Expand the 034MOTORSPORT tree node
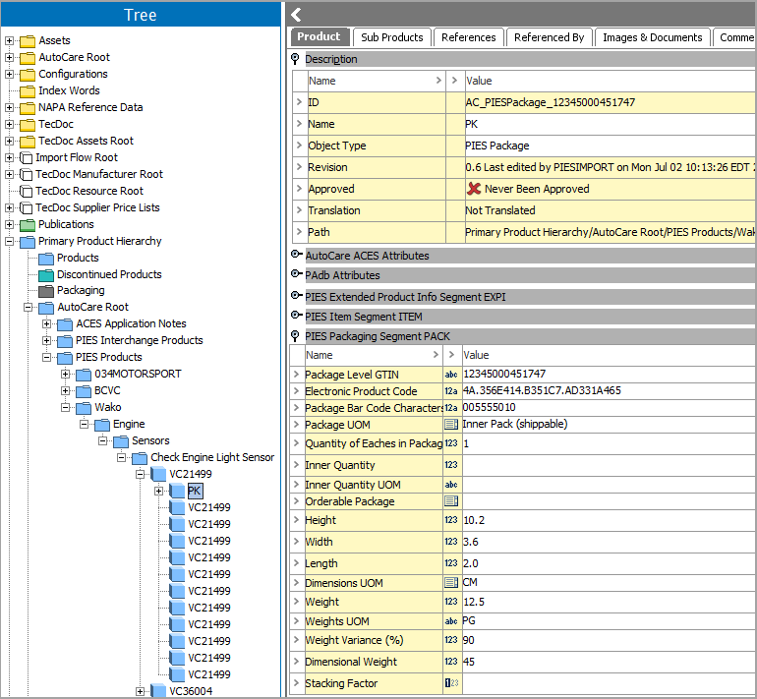Viewport: 757px width, 699px height. [x=66, y=375]
